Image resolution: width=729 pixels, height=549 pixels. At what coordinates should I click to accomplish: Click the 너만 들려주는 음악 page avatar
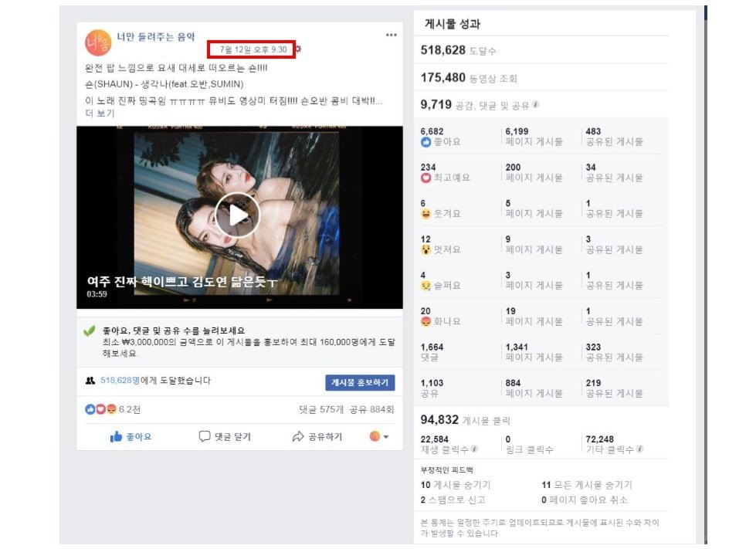[x=97, y=42]
